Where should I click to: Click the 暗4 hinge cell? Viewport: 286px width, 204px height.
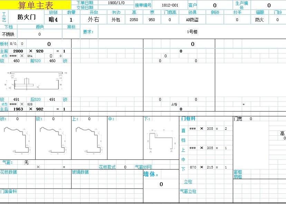pyautogui.click(x=53, y=20)
